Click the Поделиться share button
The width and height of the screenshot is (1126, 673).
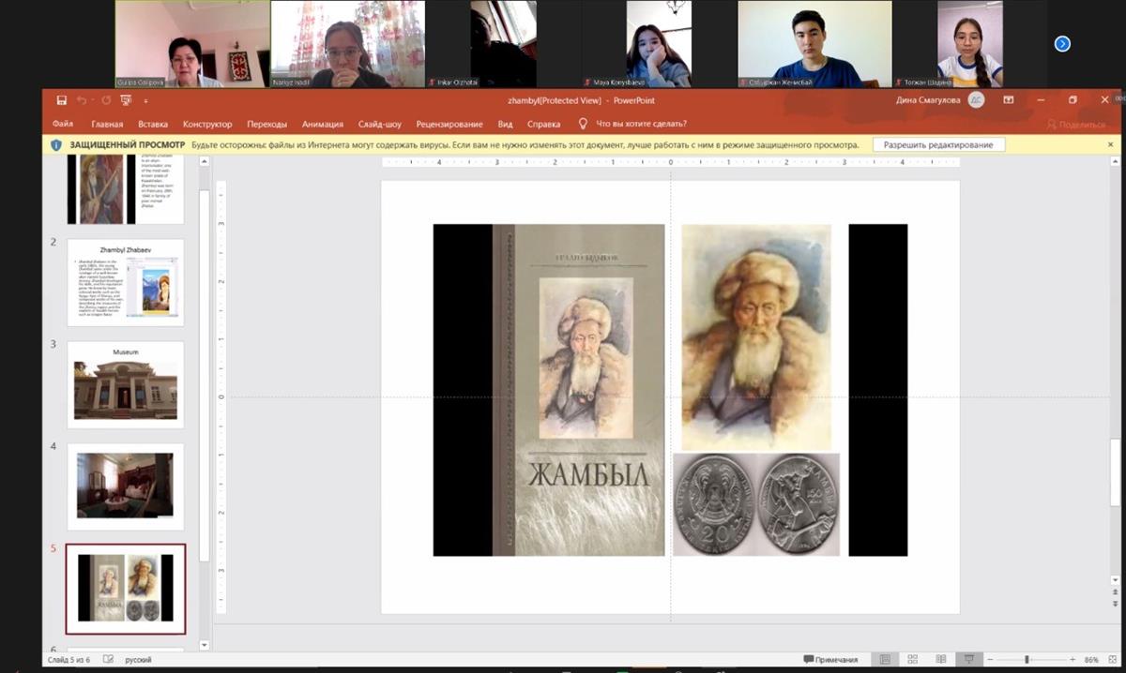tap(1077, 124)
